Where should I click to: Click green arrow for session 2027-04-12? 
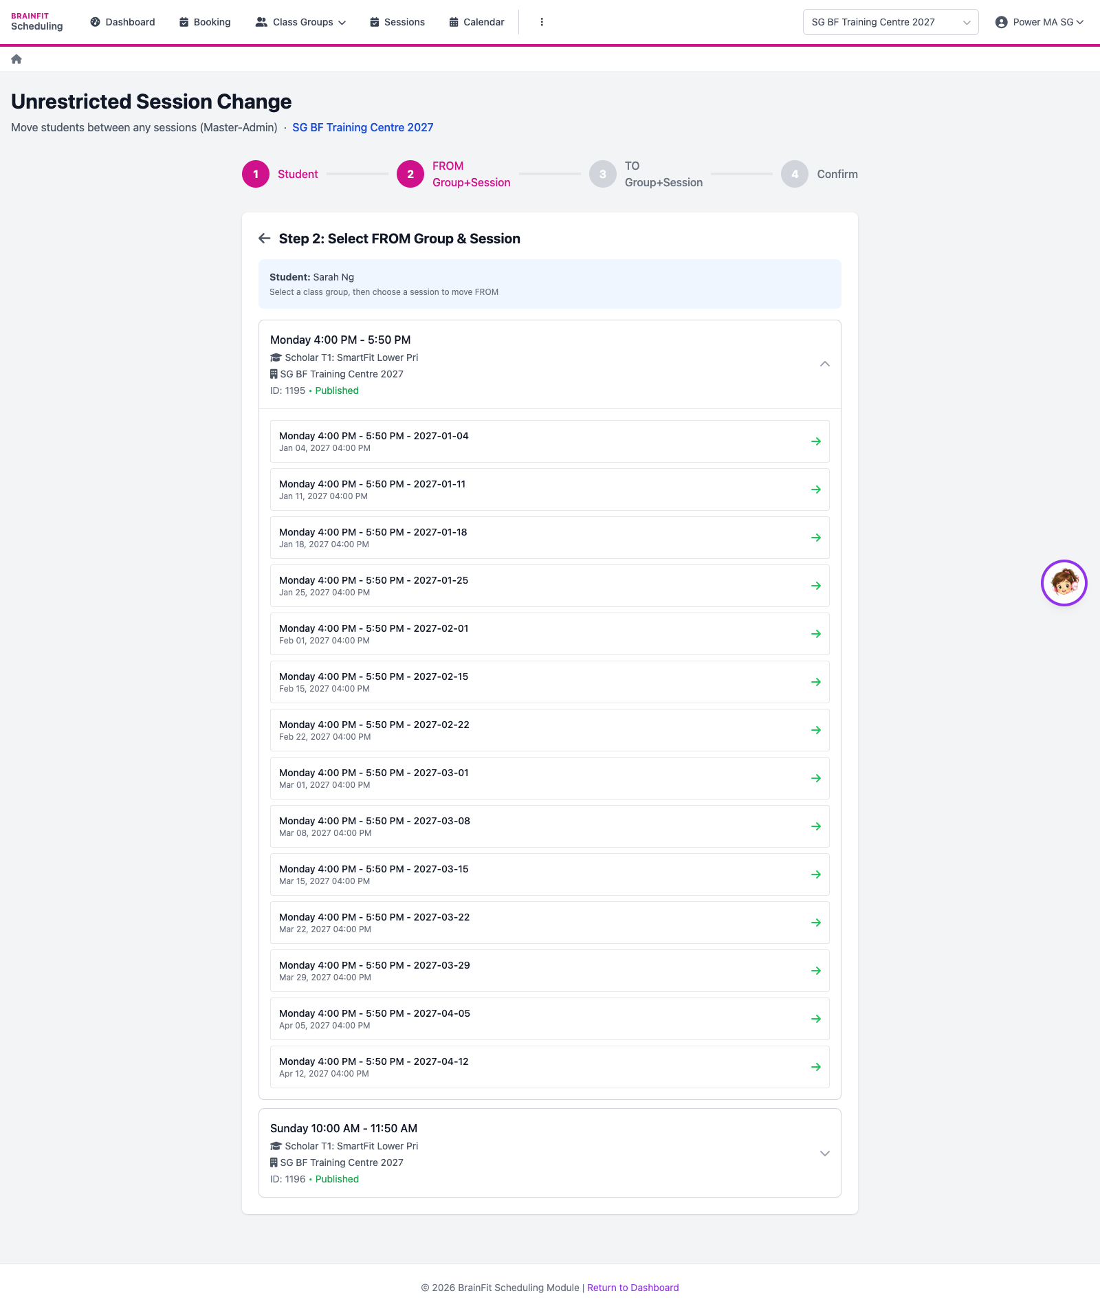816,1067
